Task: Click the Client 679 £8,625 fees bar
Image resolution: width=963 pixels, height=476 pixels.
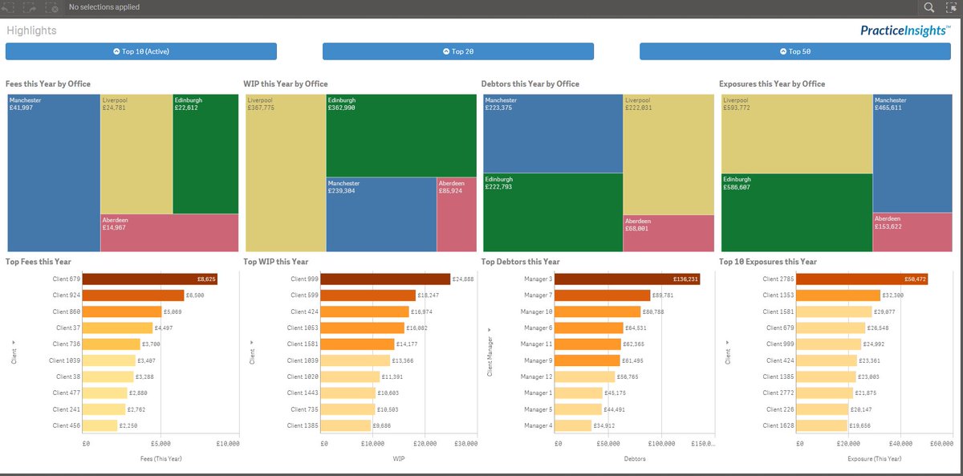Action: (150, 279)
